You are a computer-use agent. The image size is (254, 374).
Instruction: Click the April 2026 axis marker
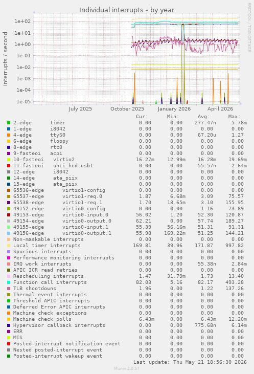coord(220,109)
